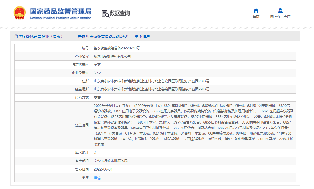Screen dimensions: 314x189
Task: Select 备案部门 value 泰安市行政审批服务局
Action: (110, 161)
